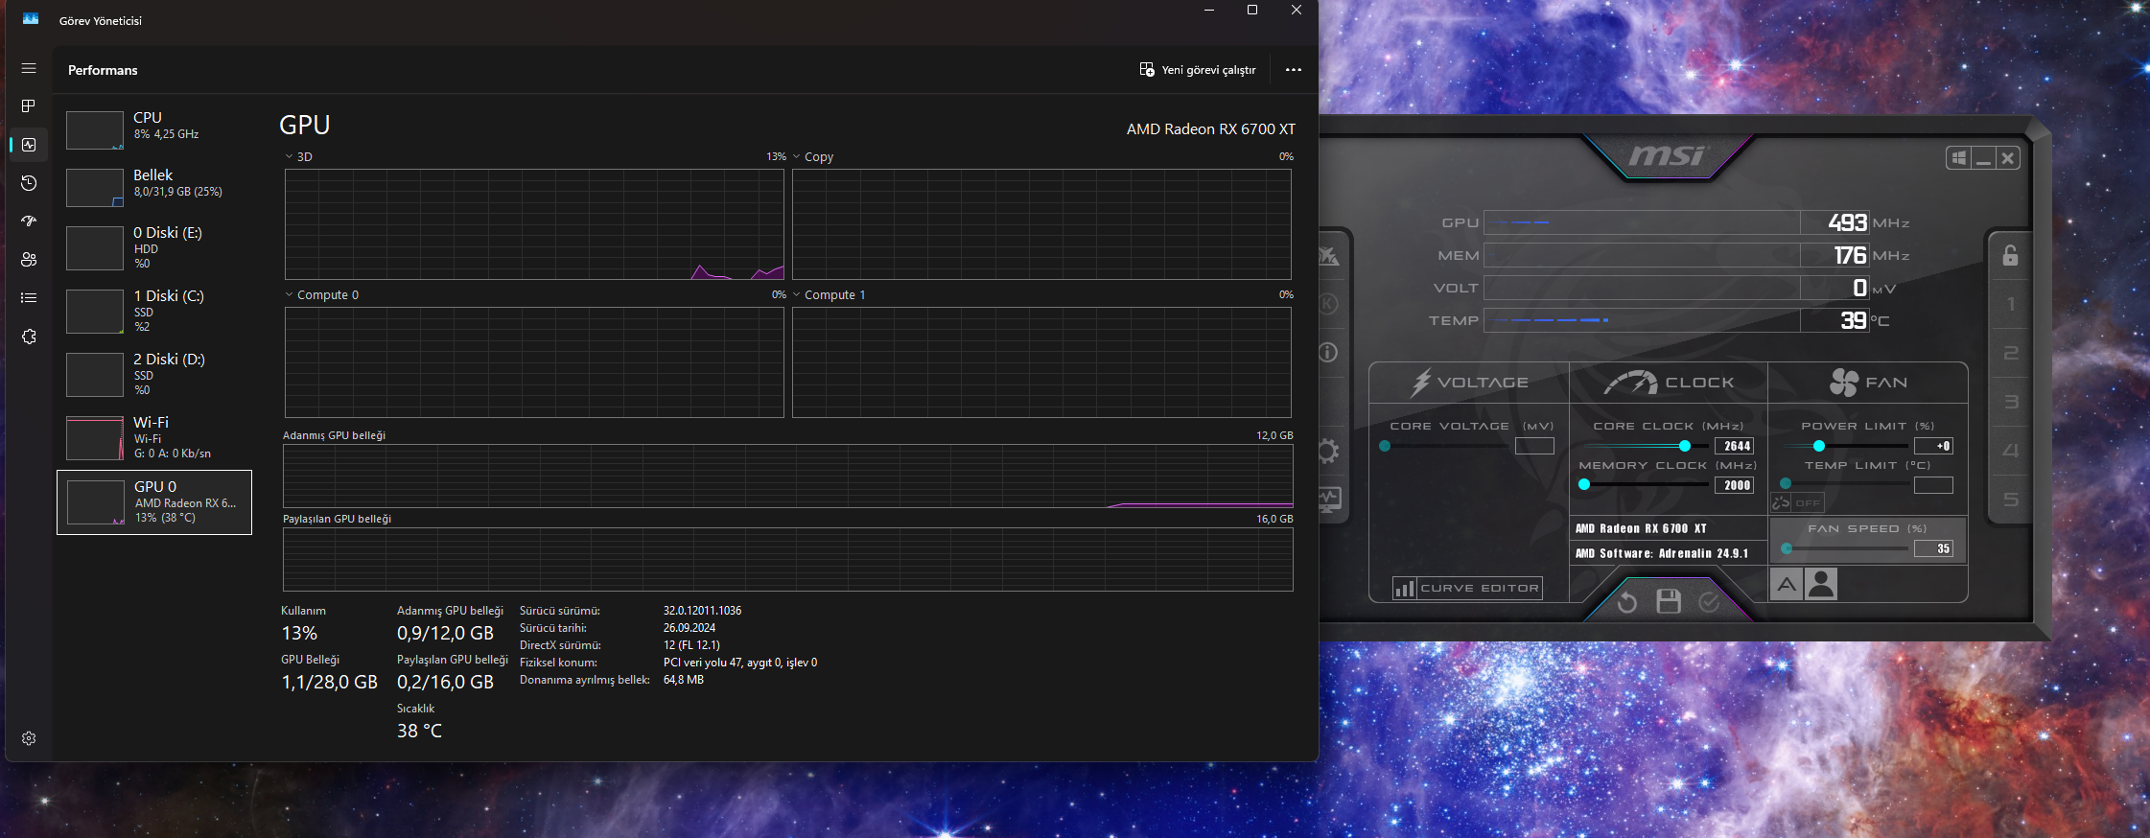The width and height of the screenshot is (2150, 838).
Task: Open the Afterburner fan Curve Editor
Action: point(1468,588)
